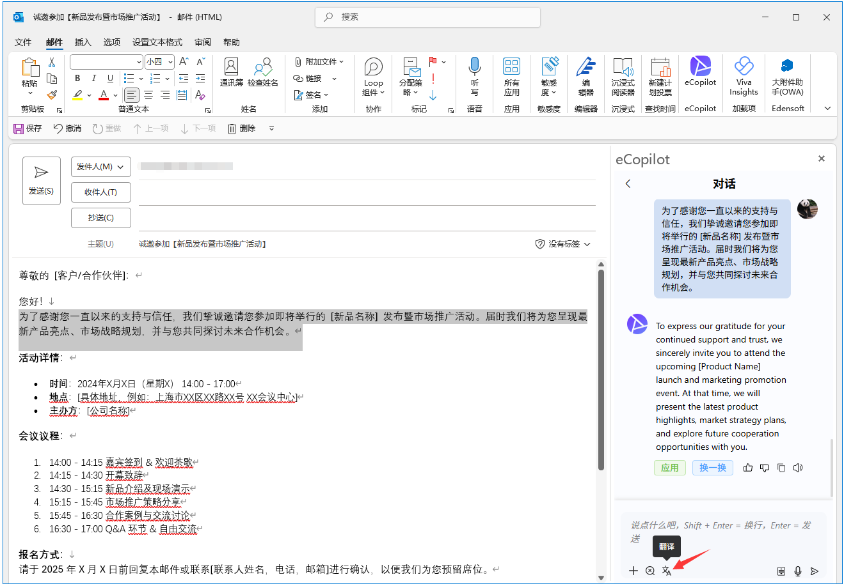
Task: Open the 插入 ribbon tab
Action: [x=83, y=42]
